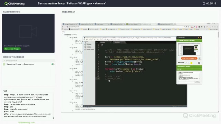Select the pencil drawing tool in Рисунок row
Screen dimensions: 221x124
pos(186,63)
